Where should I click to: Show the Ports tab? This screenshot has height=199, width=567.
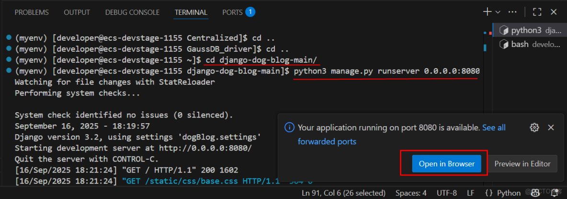233,12
